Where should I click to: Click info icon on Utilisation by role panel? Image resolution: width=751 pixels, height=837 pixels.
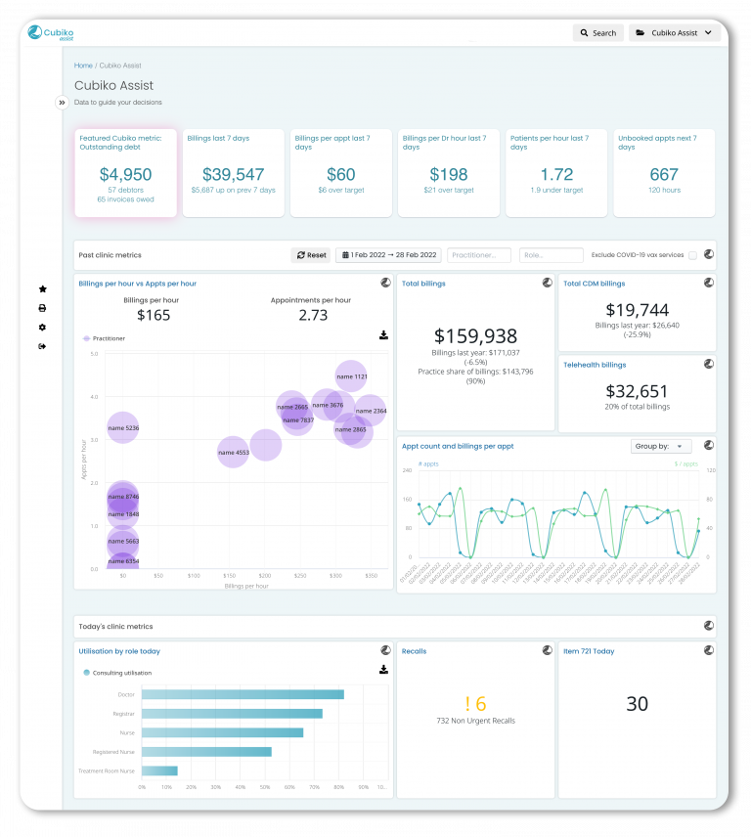tap(385, 650)
